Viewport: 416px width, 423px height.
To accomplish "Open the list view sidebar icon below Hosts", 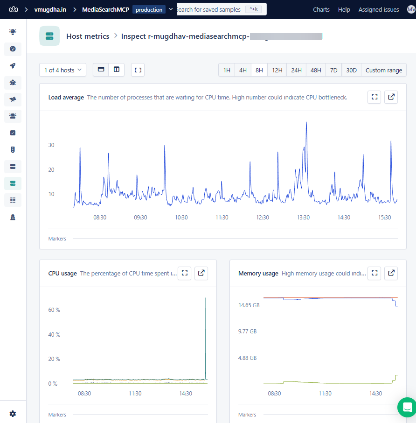I will coord(13,200).
